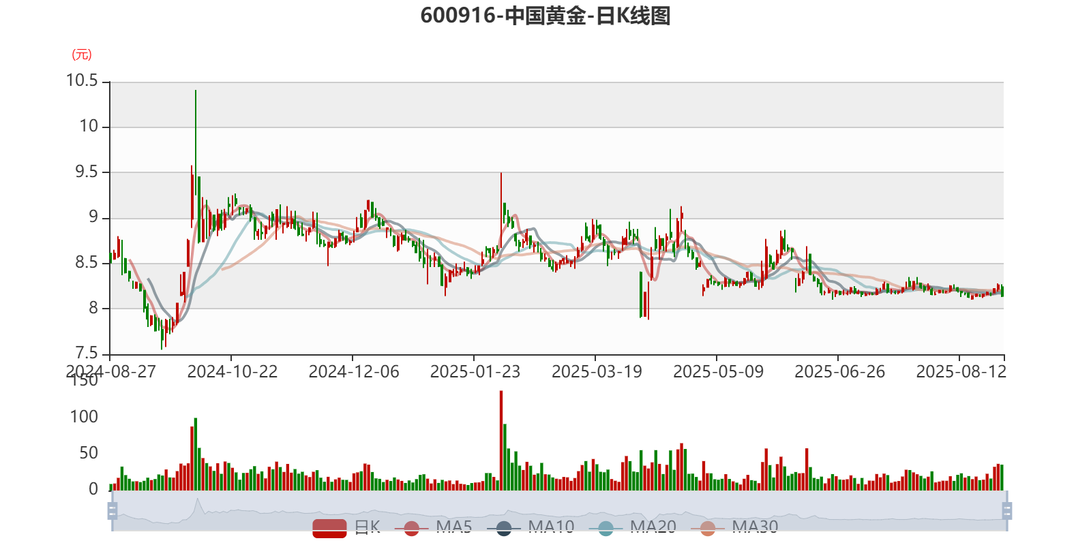The image size is (1091, 545).
Task: Click the (元) unit label
Action: coord(82,54)
